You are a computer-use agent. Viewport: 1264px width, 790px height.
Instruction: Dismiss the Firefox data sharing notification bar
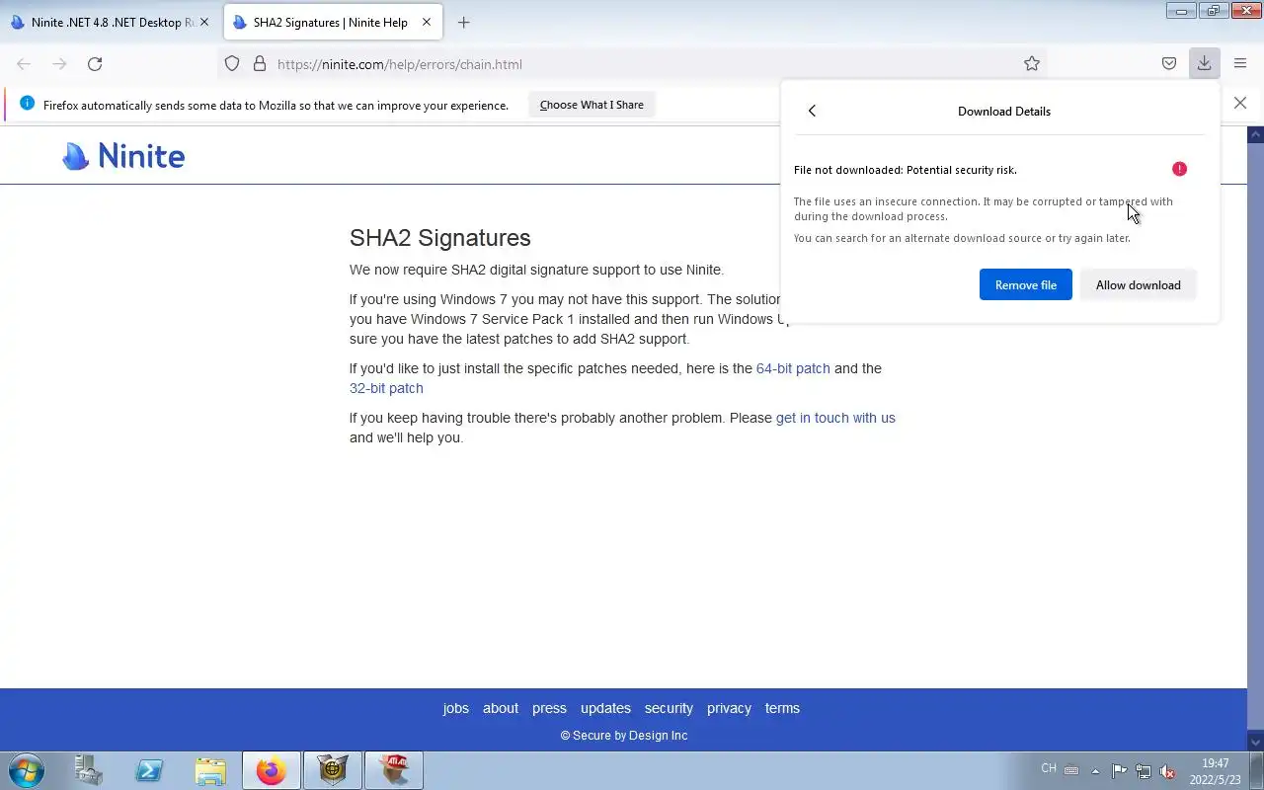pyautogui.click(x=1240, y=103)
